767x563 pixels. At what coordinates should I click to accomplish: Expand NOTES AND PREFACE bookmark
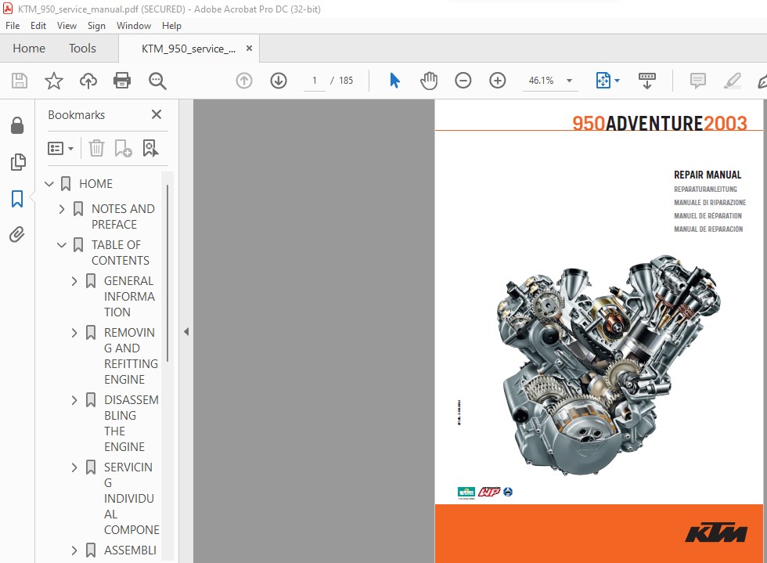tap(62, 209)
